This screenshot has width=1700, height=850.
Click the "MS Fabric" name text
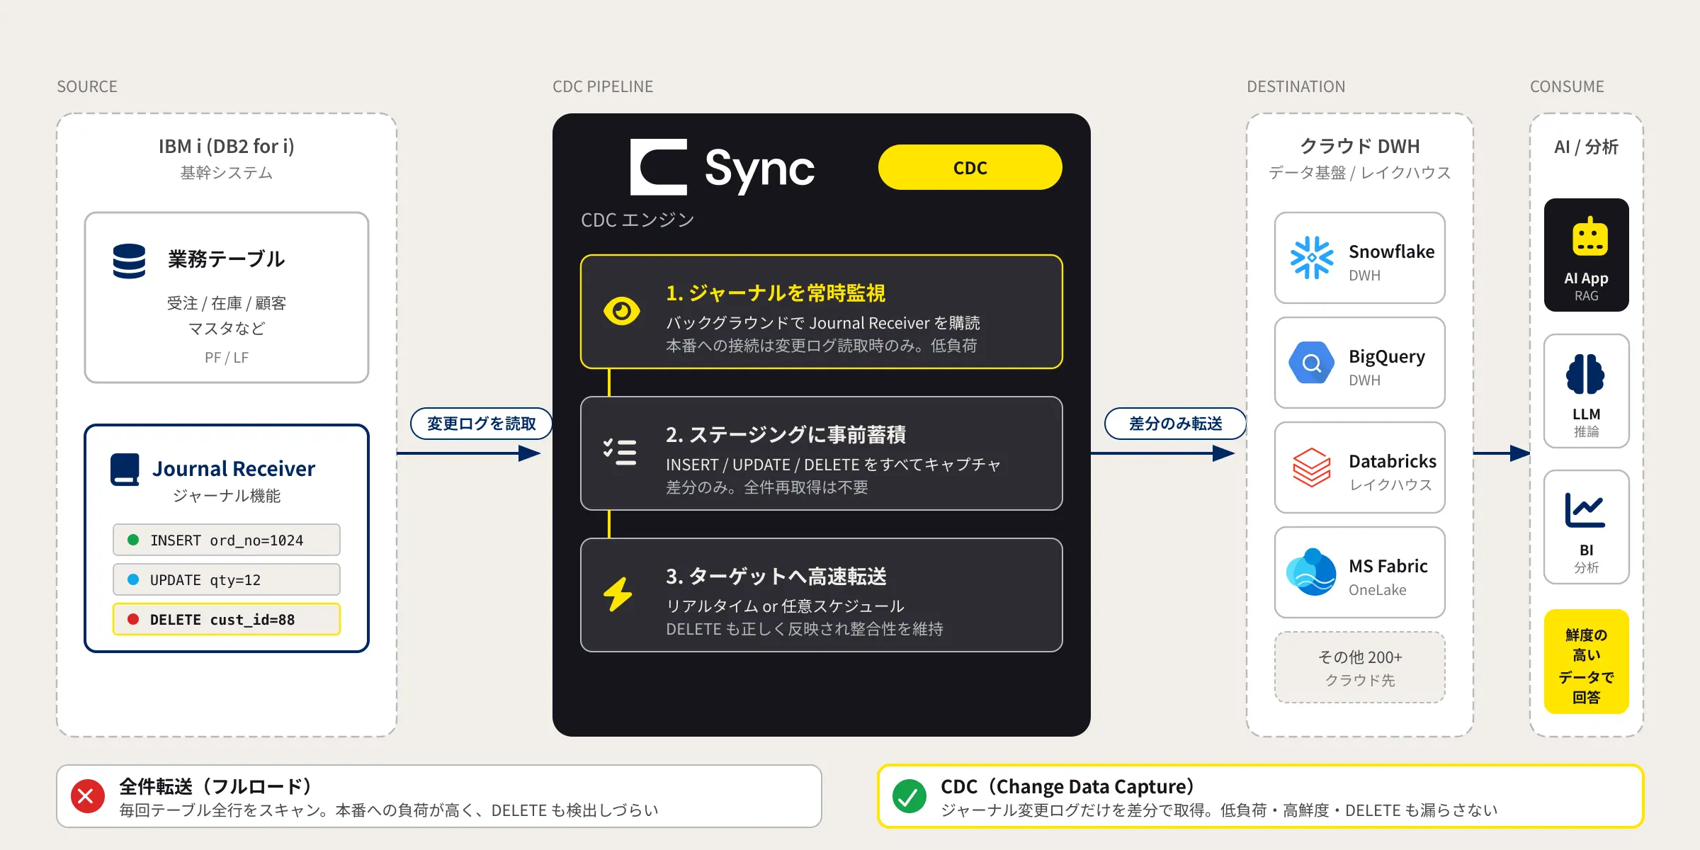(1388, 566)
